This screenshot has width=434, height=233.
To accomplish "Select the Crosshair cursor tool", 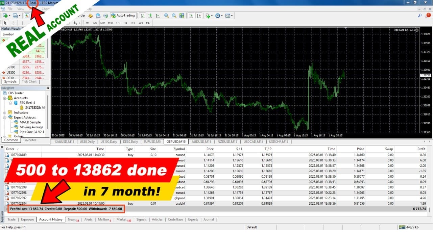I will click(x=13, y=23).
